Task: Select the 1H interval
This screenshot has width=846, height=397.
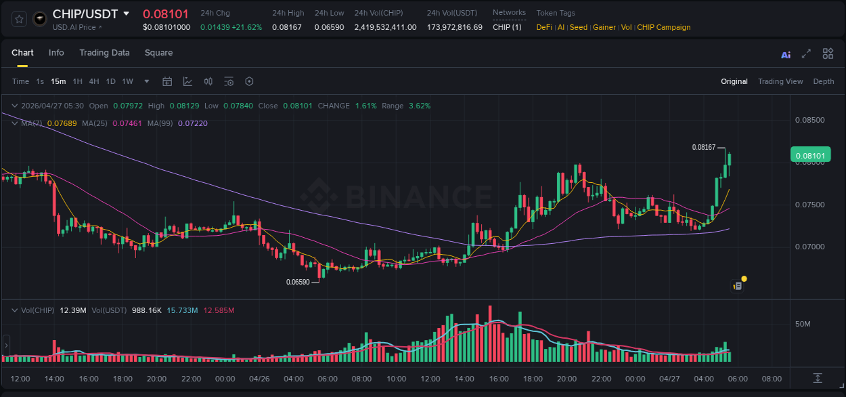Action: point(78,81)
